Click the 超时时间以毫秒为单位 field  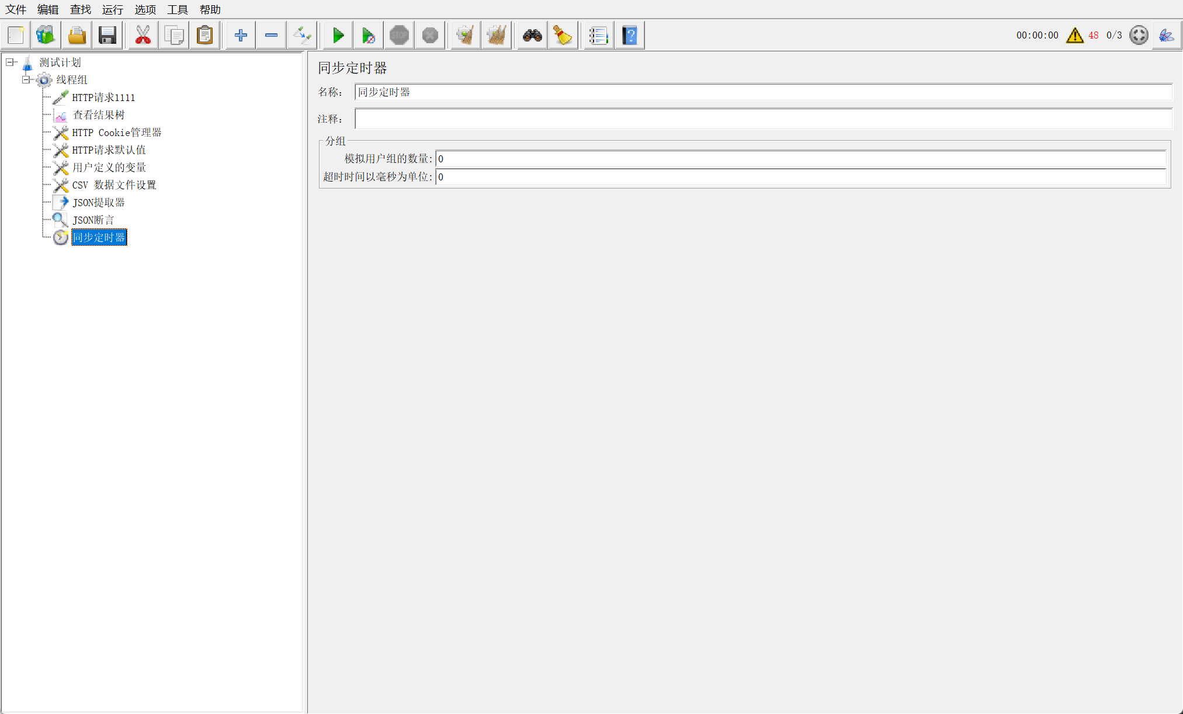tap(801, 177)
